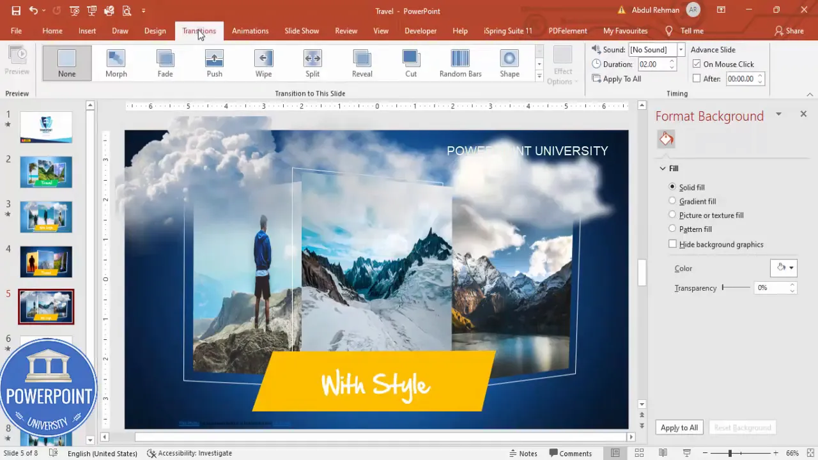Select Picture or texture fill option

coord(672,215)
